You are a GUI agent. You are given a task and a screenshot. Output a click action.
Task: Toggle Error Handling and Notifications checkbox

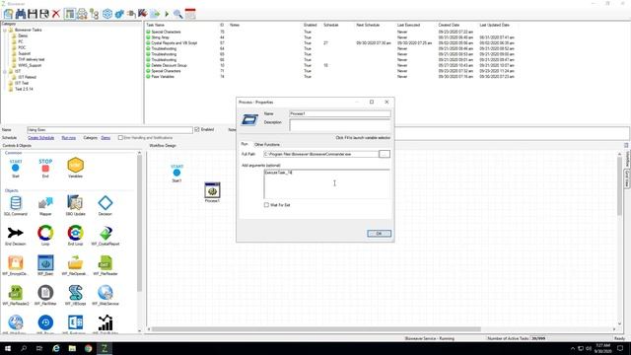[x=120, y=138]
